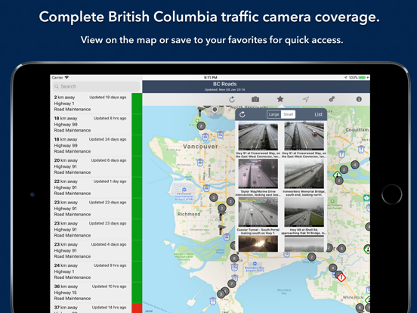Open Hwy 99 at Shell Rd thumbnail

[x=304, y=212]
